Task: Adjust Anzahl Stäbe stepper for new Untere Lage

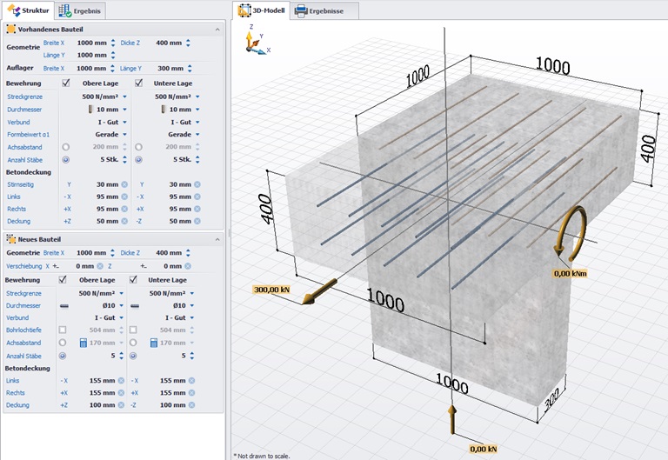Action: (192, 356)
